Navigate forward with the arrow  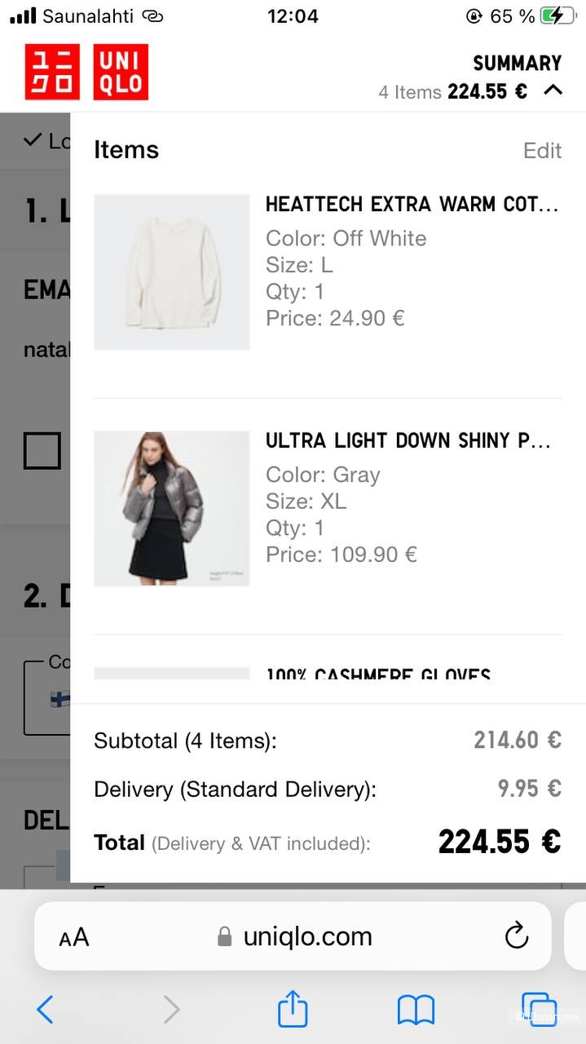tap(172, 1009)
